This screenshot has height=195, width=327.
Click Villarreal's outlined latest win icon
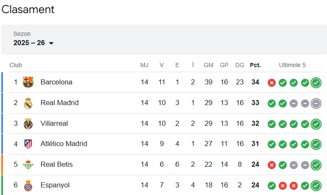tap(316, 124)
